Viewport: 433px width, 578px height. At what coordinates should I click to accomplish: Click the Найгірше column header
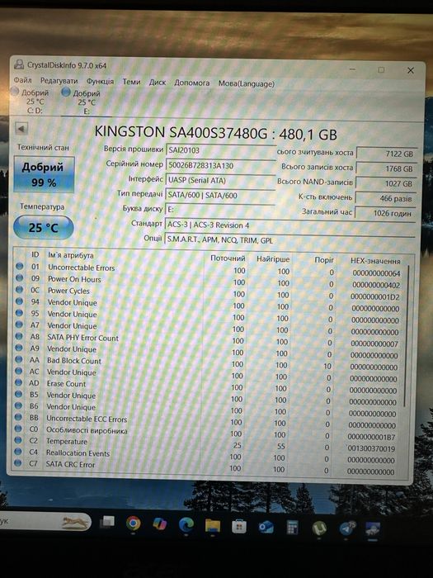point(273,259)
